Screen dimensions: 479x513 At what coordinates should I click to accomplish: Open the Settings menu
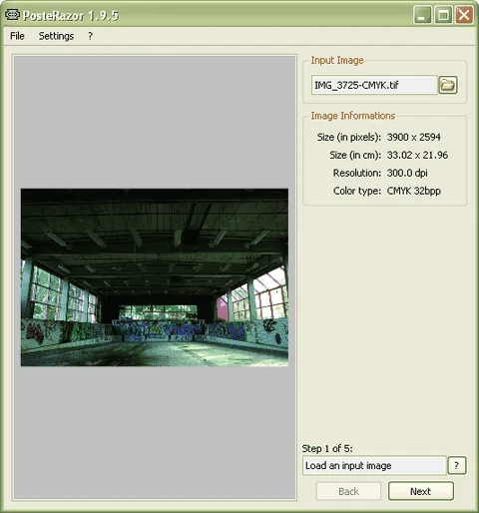tap(56, 36)
